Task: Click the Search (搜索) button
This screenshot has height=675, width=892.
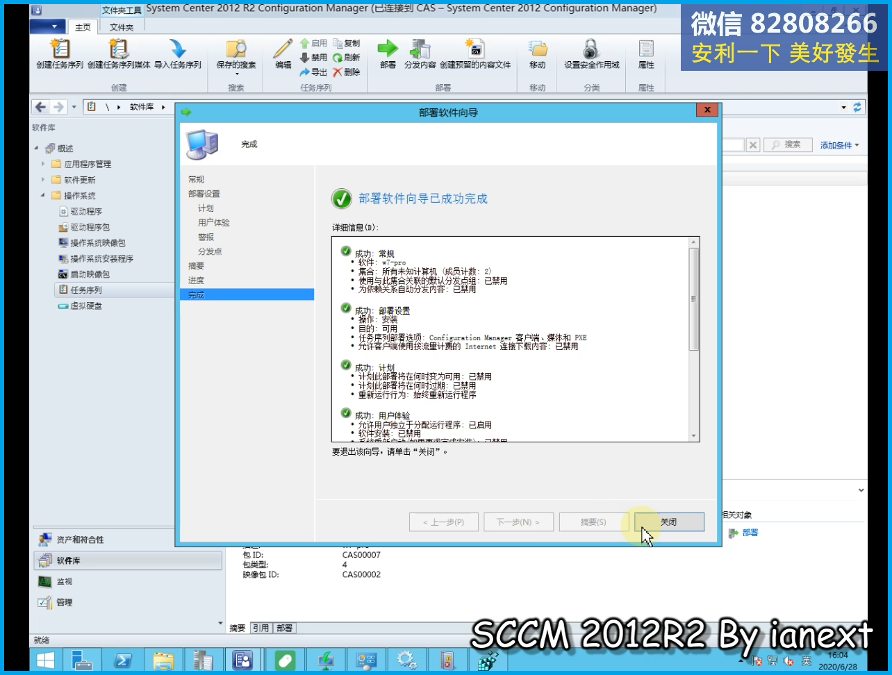Action: tap(788, 144)
